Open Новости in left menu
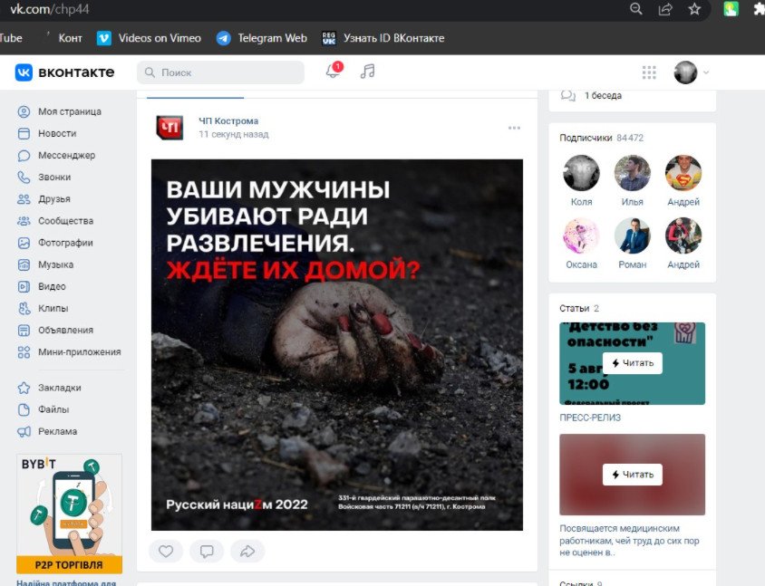Screen dimensions: 765x586 click(56, 133)
